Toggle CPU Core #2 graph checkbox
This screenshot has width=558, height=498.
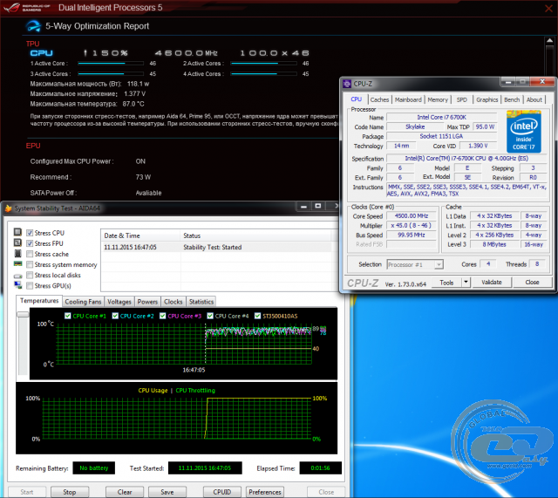[115, 316]
